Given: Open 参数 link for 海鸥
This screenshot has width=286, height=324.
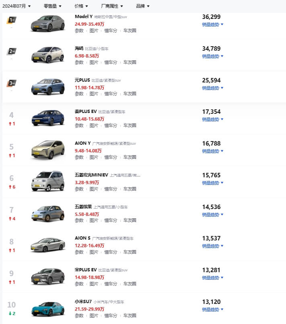Looking at the screenshot, I should [x=79, y=62].
